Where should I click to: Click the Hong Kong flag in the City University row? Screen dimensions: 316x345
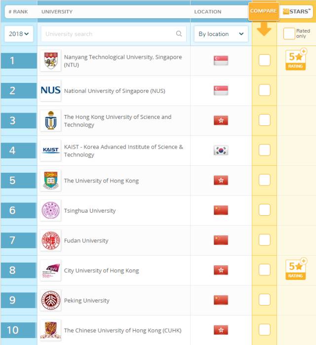pos(221,270)
